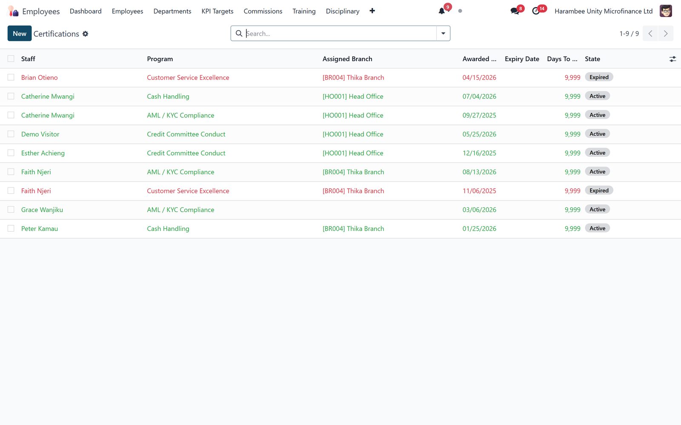The width and height of the screenshot is (681, 425).
Task: Expand the search filter dropdown arrow
Action: [x=443, y=34]
